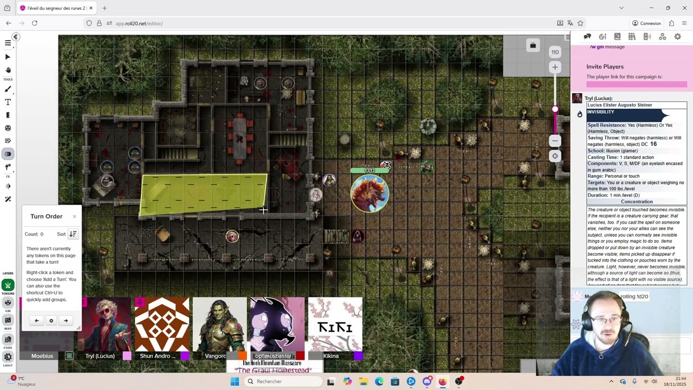
Task: Click the flame icon beside the Invisibility card
Action: 579,114
